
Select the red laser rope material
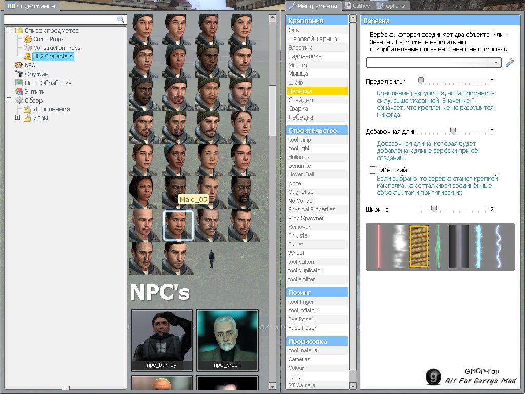tap(379, 247)
